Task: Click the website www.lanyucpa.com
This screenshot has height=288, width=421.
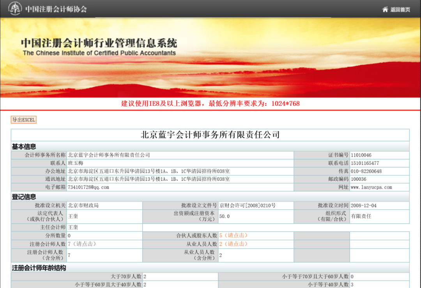Action: click(x=371, y=187)
